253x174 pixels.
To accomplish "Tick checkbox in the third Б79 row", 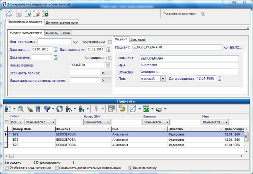I will click(x=10, y=145).
